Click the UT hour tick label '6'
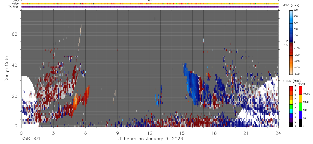 pos(85,133)
